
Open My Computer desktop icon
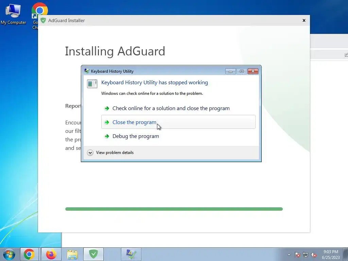click(13, 14)
